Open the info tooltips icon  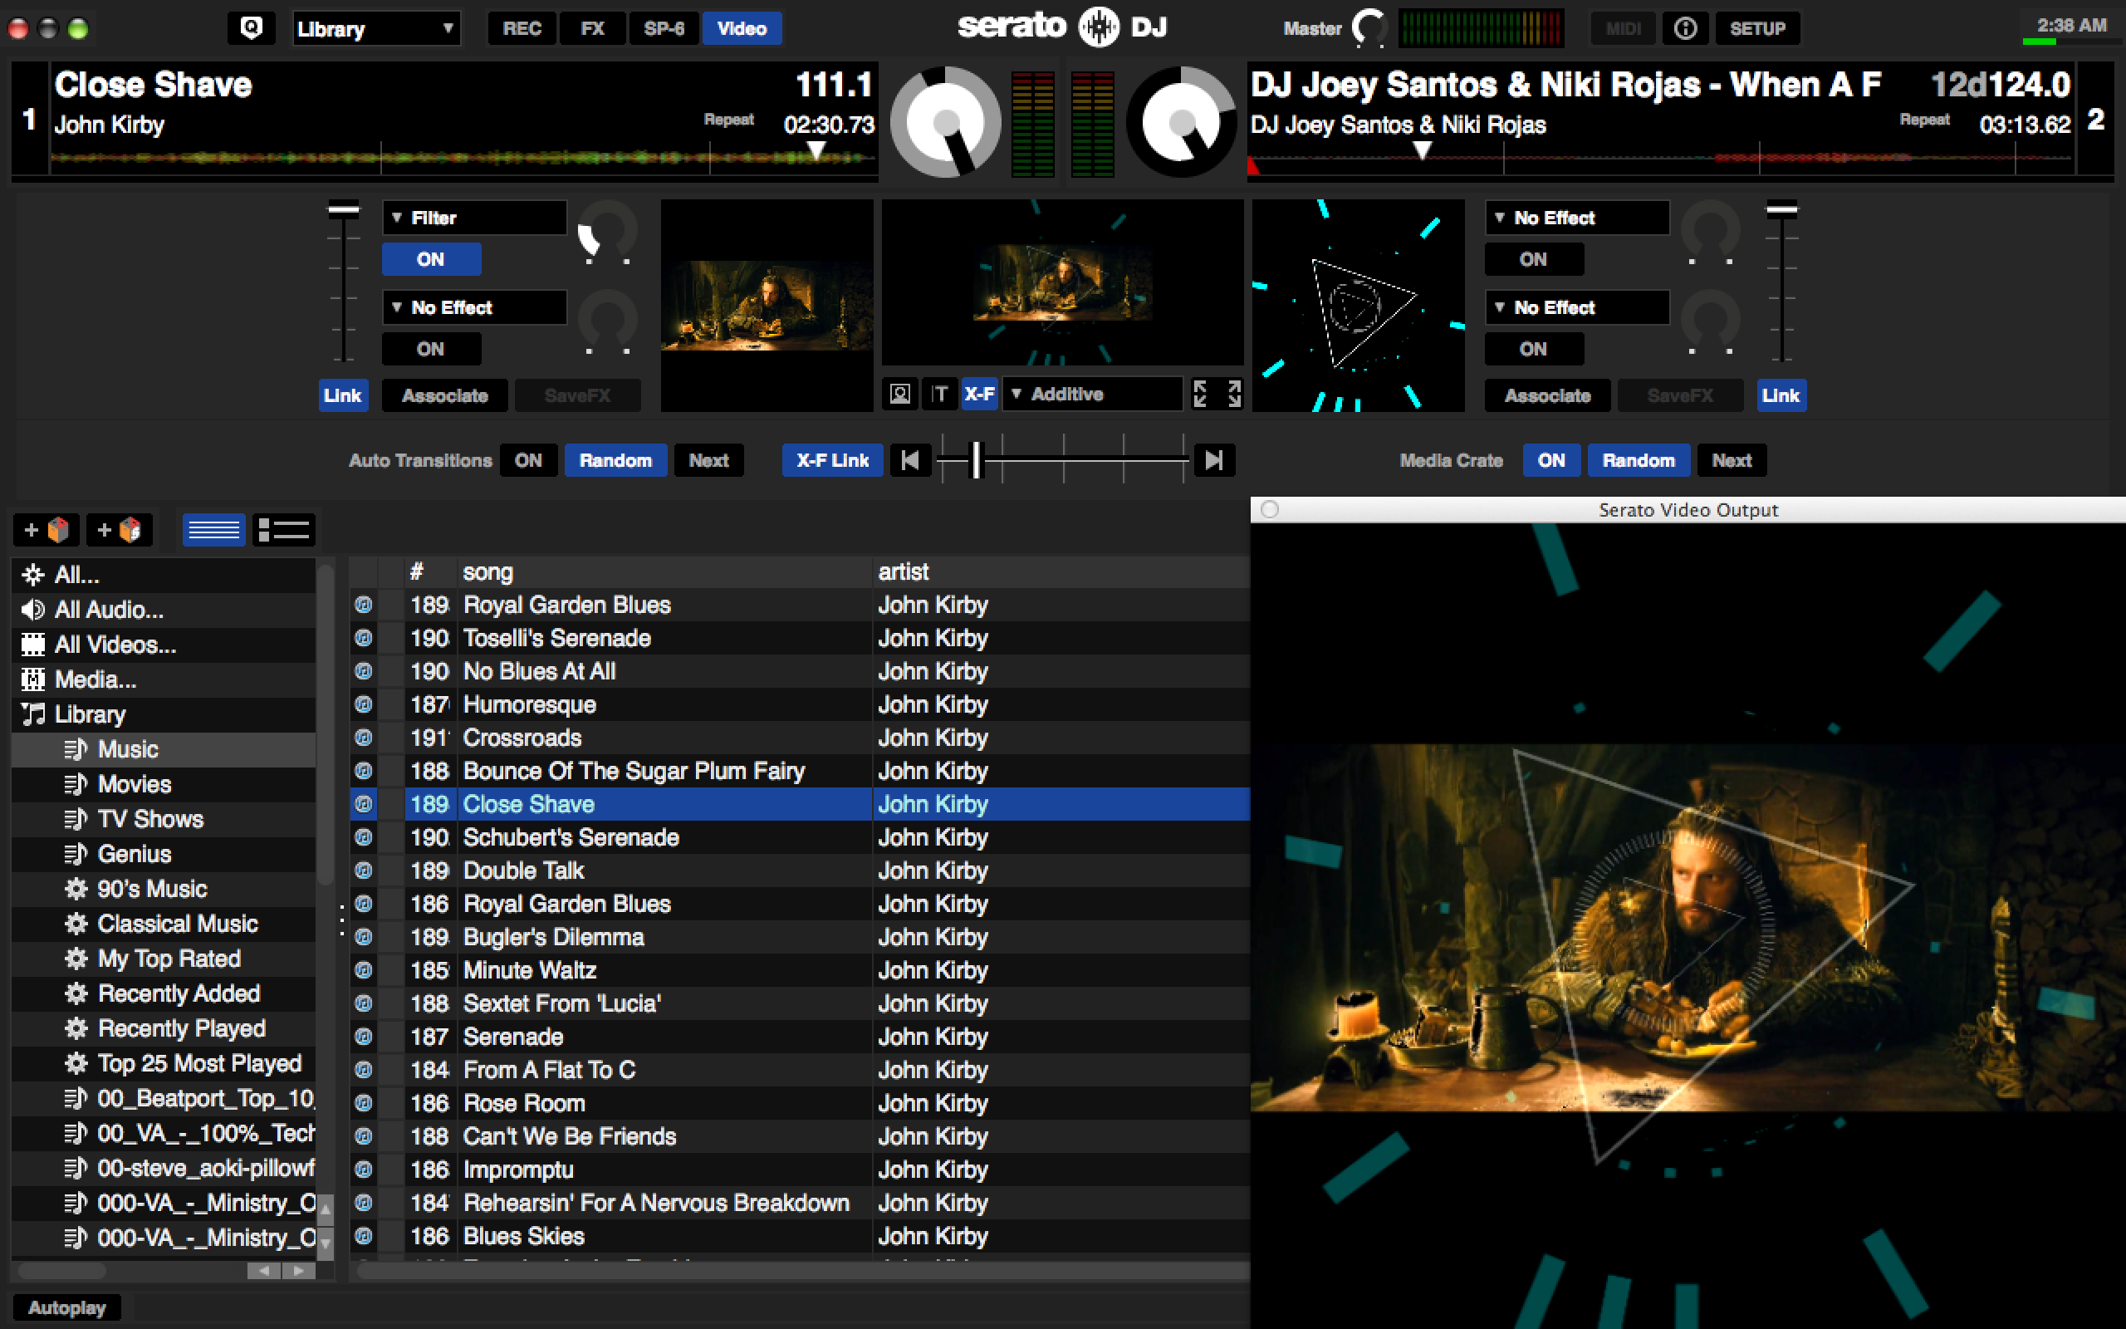click(1685, 28)
